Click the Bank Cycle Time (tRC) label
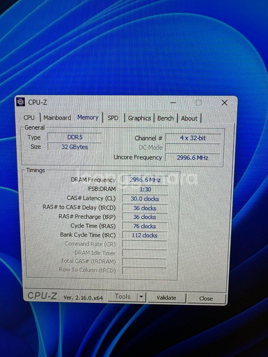 pyautogui.click(x=88, y=235)
